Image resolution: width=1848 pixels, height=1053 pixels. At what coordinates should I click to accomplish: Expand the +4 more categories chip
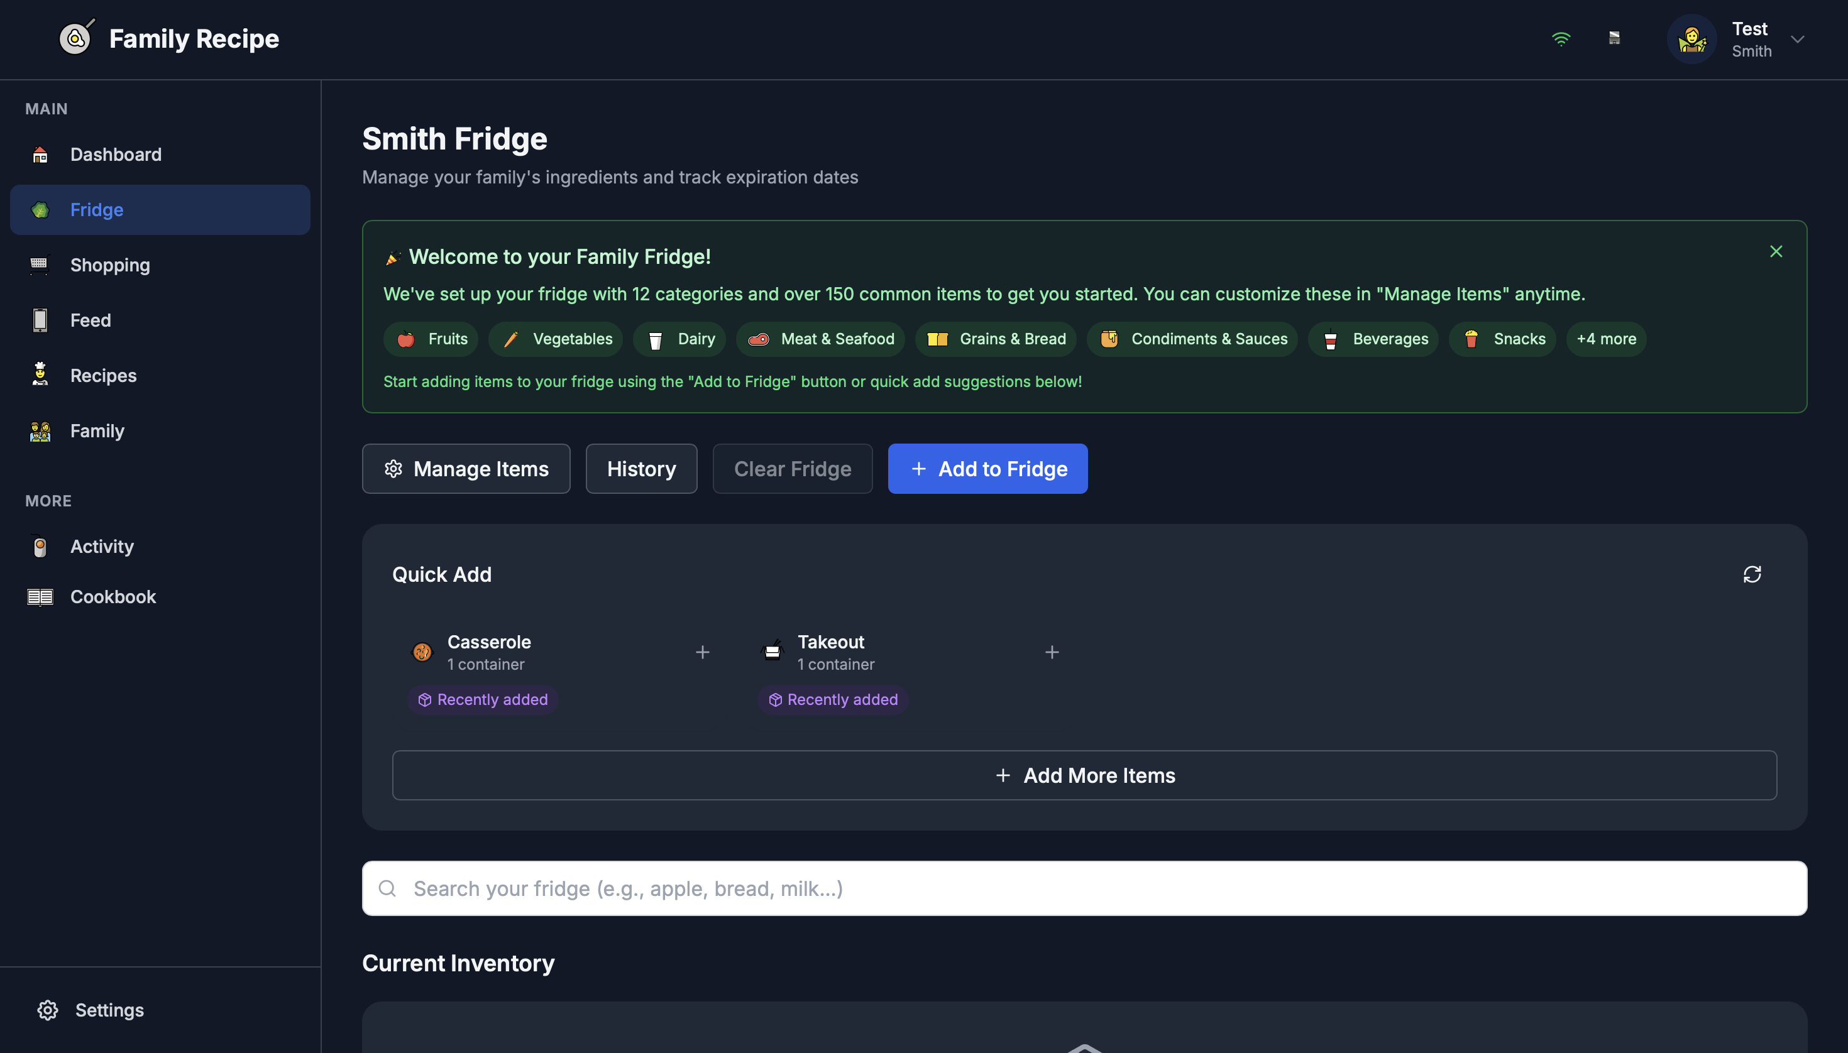point(1605,339)
